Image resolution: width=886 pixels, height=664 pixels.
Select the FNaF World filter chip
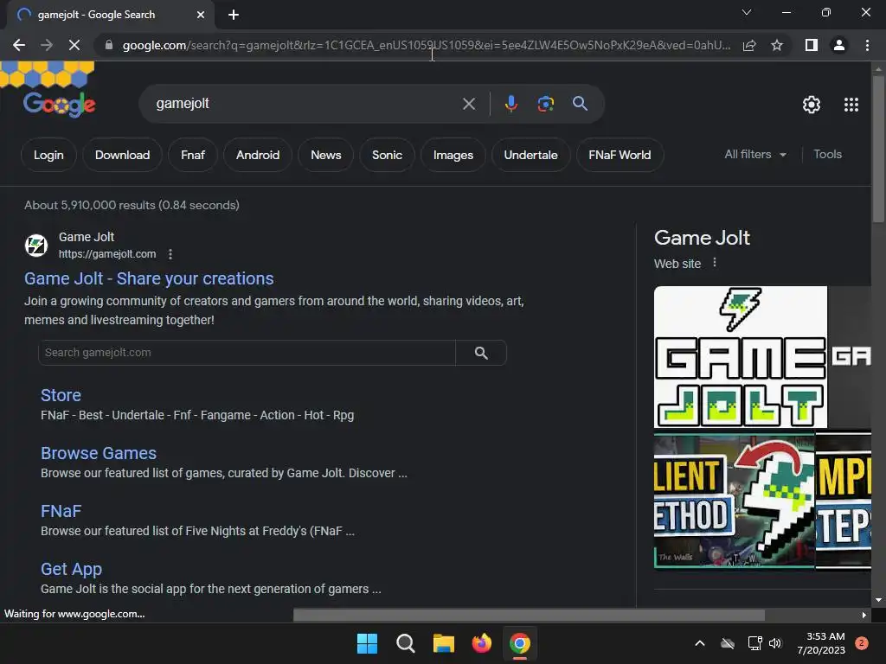[620, 155]
